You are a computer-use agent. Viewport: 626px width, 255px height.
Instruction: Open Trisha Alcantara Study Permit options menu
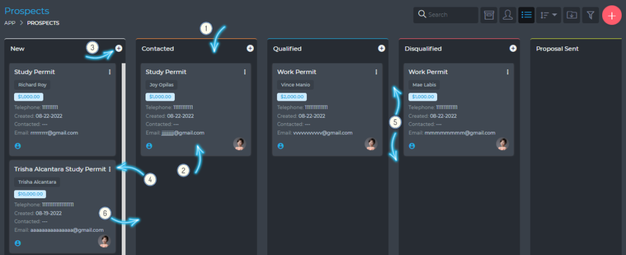(109, 169)
